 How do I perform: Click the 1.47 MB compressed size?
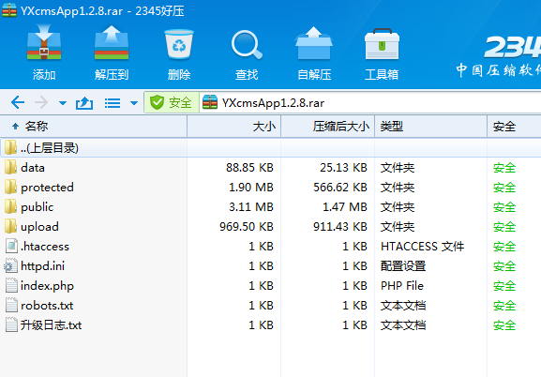click(x=345, y=207)
